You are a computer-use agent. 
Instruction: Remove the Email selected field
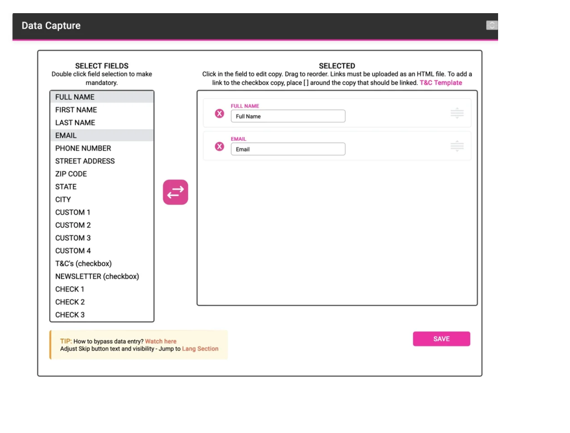[x=219, y=146]
